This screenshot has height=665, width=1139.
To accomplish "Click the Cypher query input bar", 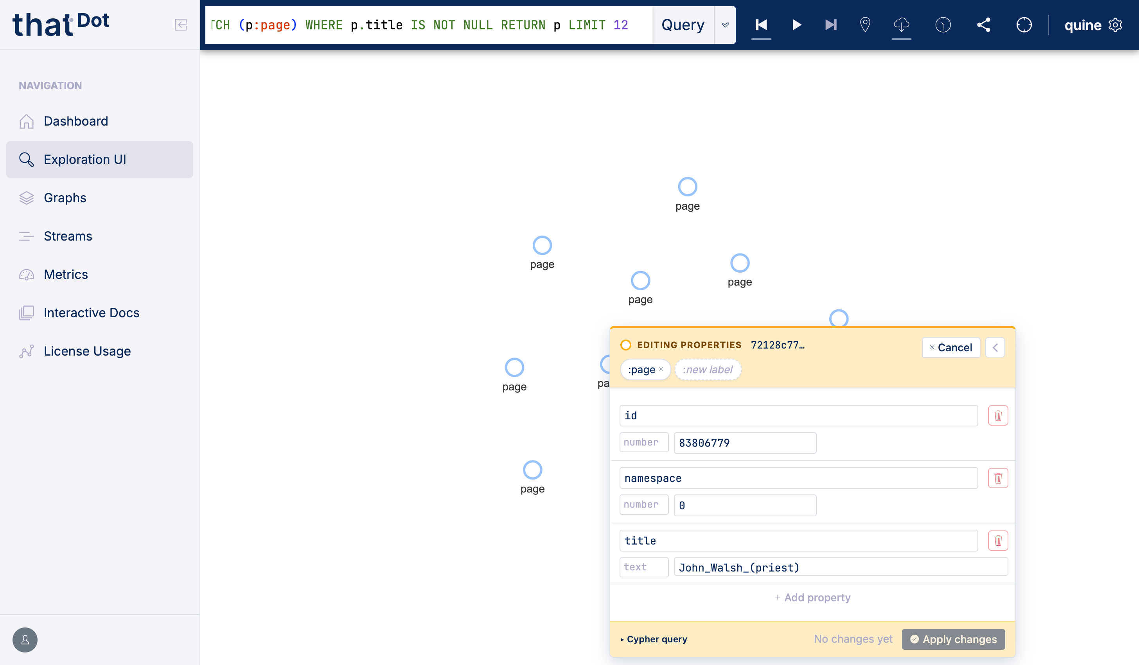I will point(428,25).
